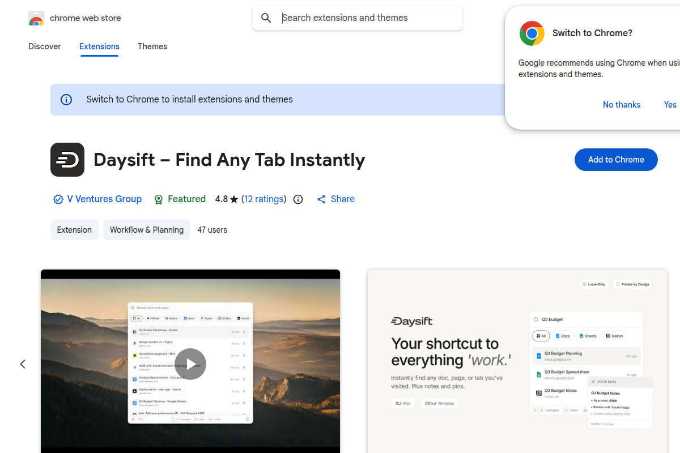Open the V Ventures Group publisher link
This screenshot has width=680, height=453.
click(x=104, y=199)
